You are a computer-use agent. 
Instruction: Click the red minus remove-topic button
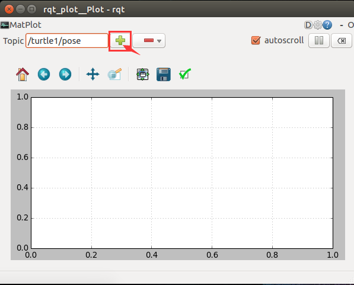pos(149,40)
